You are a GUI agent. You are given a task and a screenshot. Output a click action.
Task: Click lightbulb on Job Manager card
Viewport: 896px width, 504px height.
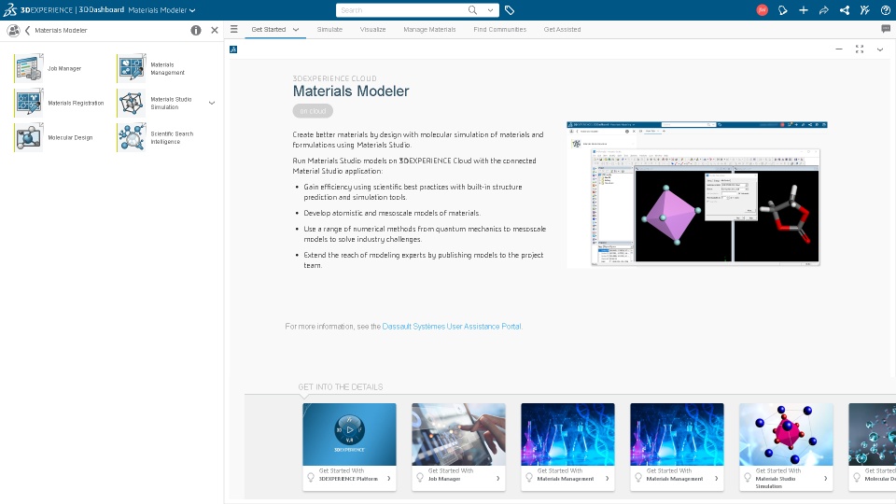click(420, 477)
